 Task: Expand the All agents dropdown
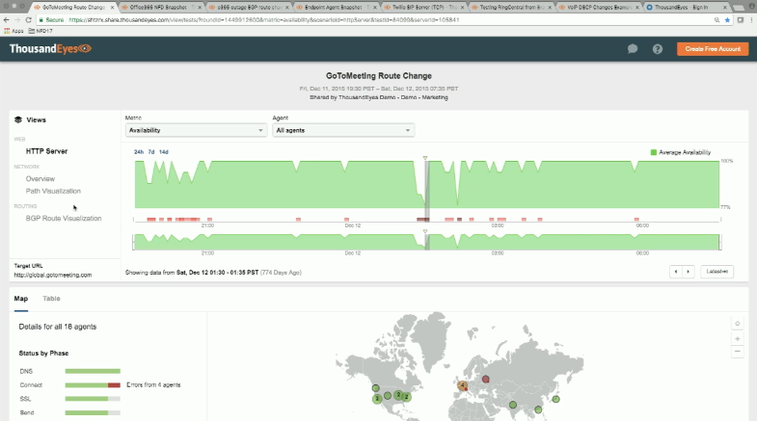pos(342,130)
